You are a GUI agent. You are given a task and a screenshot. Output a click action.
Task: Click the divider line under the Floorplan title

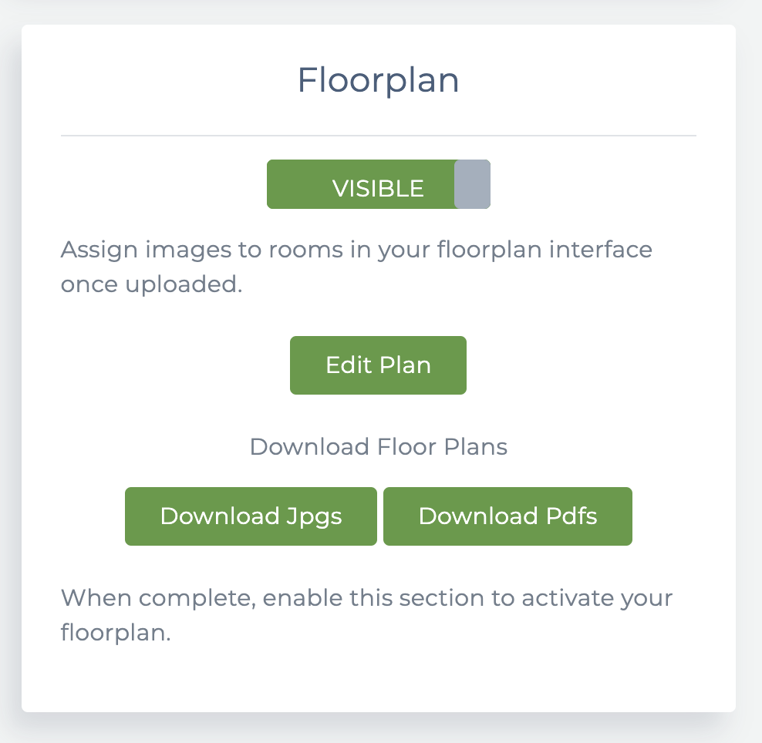pos(378,136)
